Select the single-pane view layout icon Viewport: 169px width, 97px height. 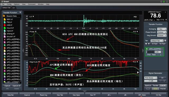pyautogui.click(x=148, y=89)
